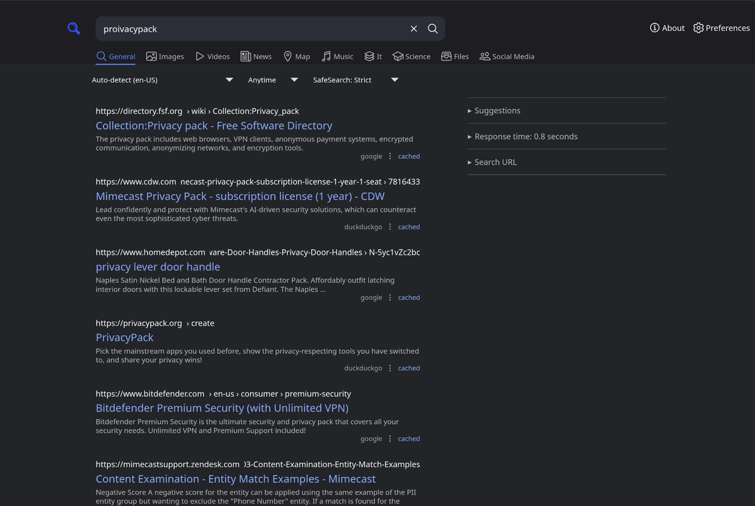
Task: Click the https://mimecastsupport.zendesk.com URL text
Action: pos(168,465)
